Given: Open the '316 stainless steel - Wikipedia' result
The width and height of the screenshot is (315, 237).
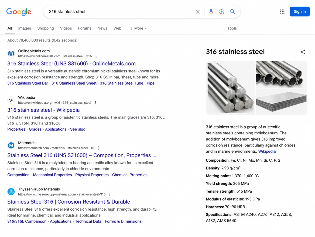Looking at the screenshot, I should (43, 110).
